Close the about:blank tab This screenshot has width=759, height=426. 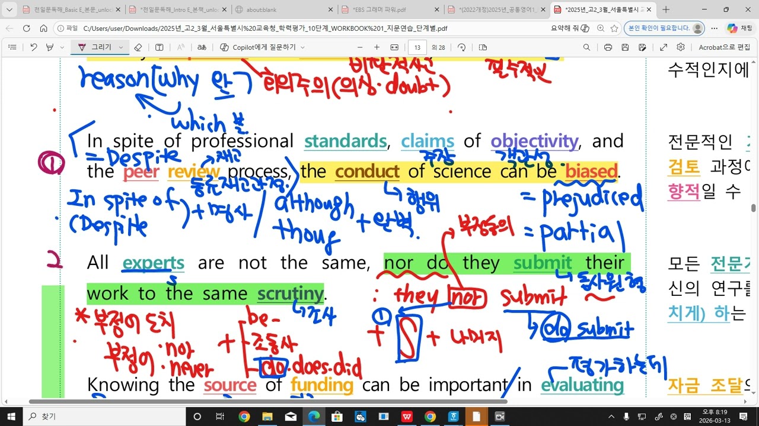coord(330,9)
